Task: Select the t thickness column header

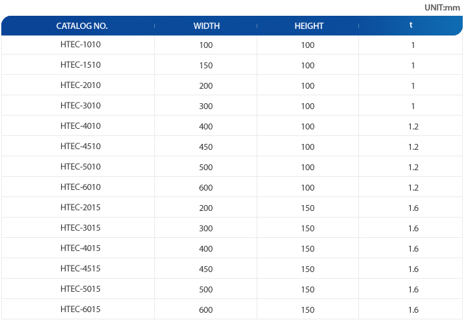Action: (x=411, y=25)
